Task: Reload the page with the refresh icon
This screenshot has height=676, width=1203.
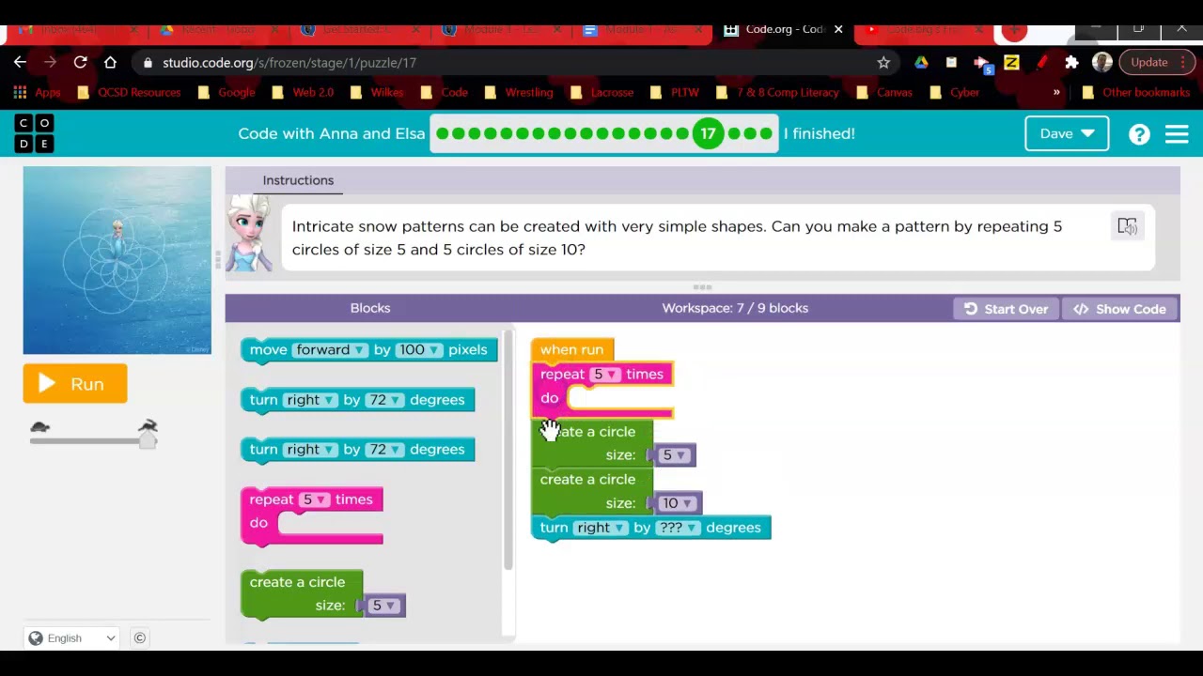Action: coord(80,62)
